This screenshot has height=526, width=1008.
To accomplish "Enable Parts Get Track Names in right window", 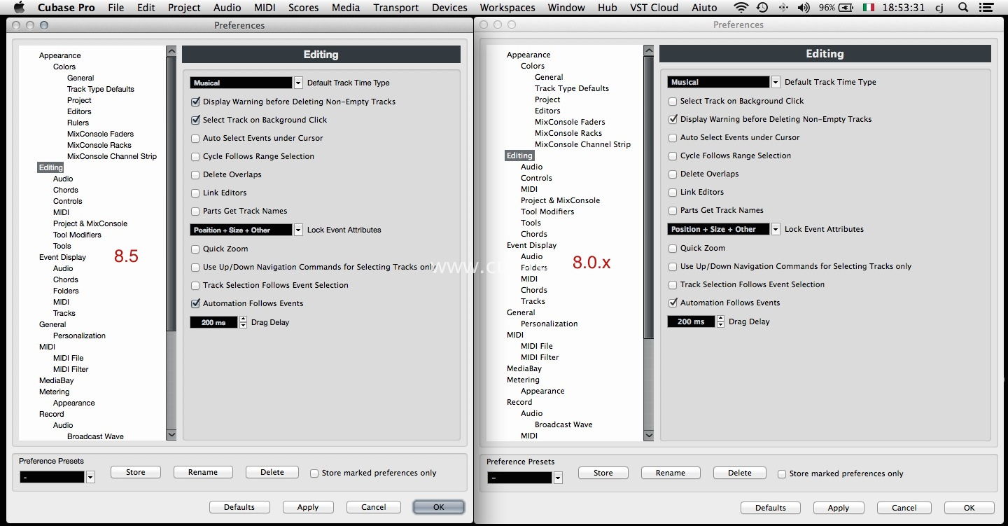I will [673, 210].
